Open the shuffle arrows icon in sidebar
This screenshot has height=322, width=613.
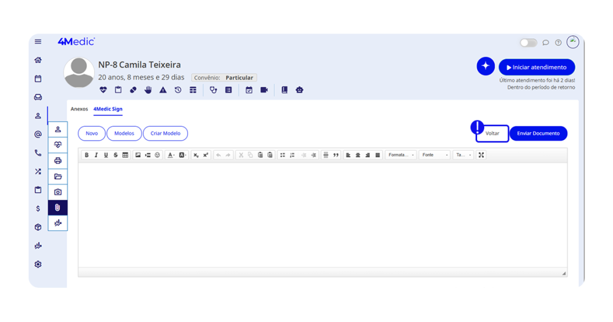click(x=38, y=171)
